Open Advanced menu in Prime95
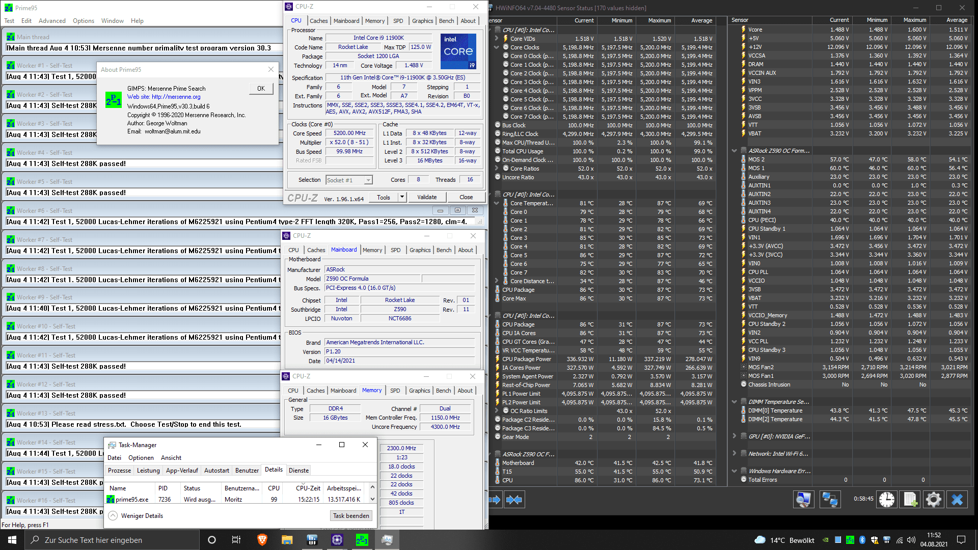978x550 pixels. coord(52,21)
